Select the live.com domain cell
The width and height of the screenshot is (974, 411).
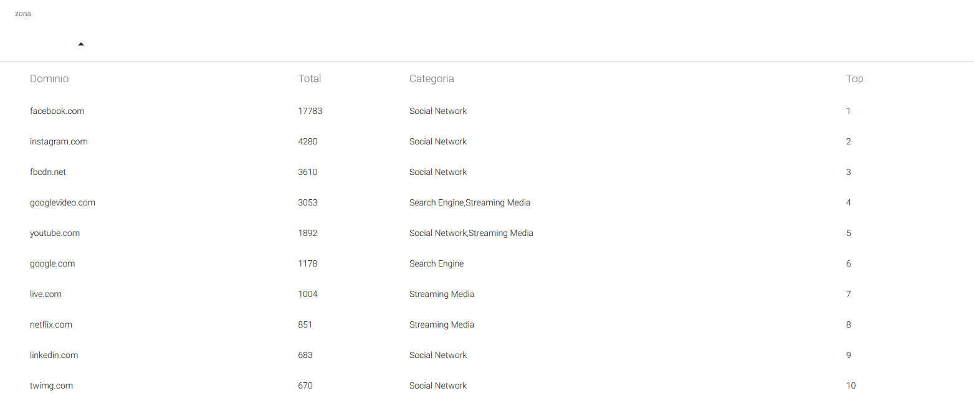click(x=45, y=294)
